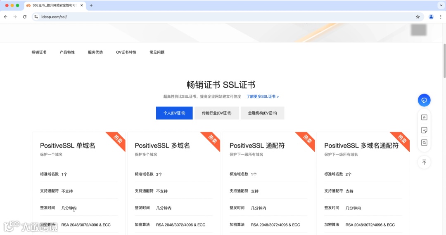Open the Chrome profile icon
The height and width of the screenshot is (235, 446).
pos(431,17)
